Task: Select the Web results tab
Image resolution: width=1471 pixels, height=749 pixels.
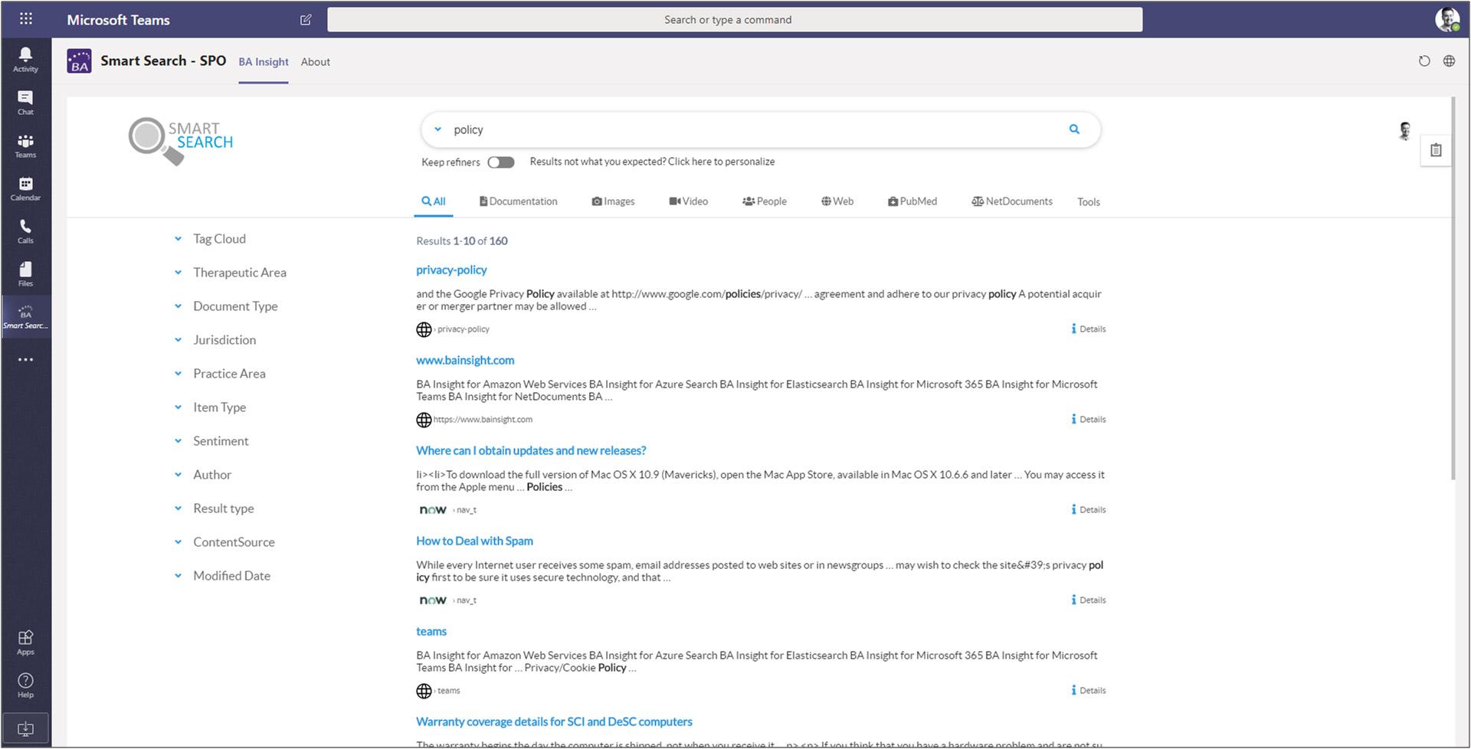Action: pos(837,201)
